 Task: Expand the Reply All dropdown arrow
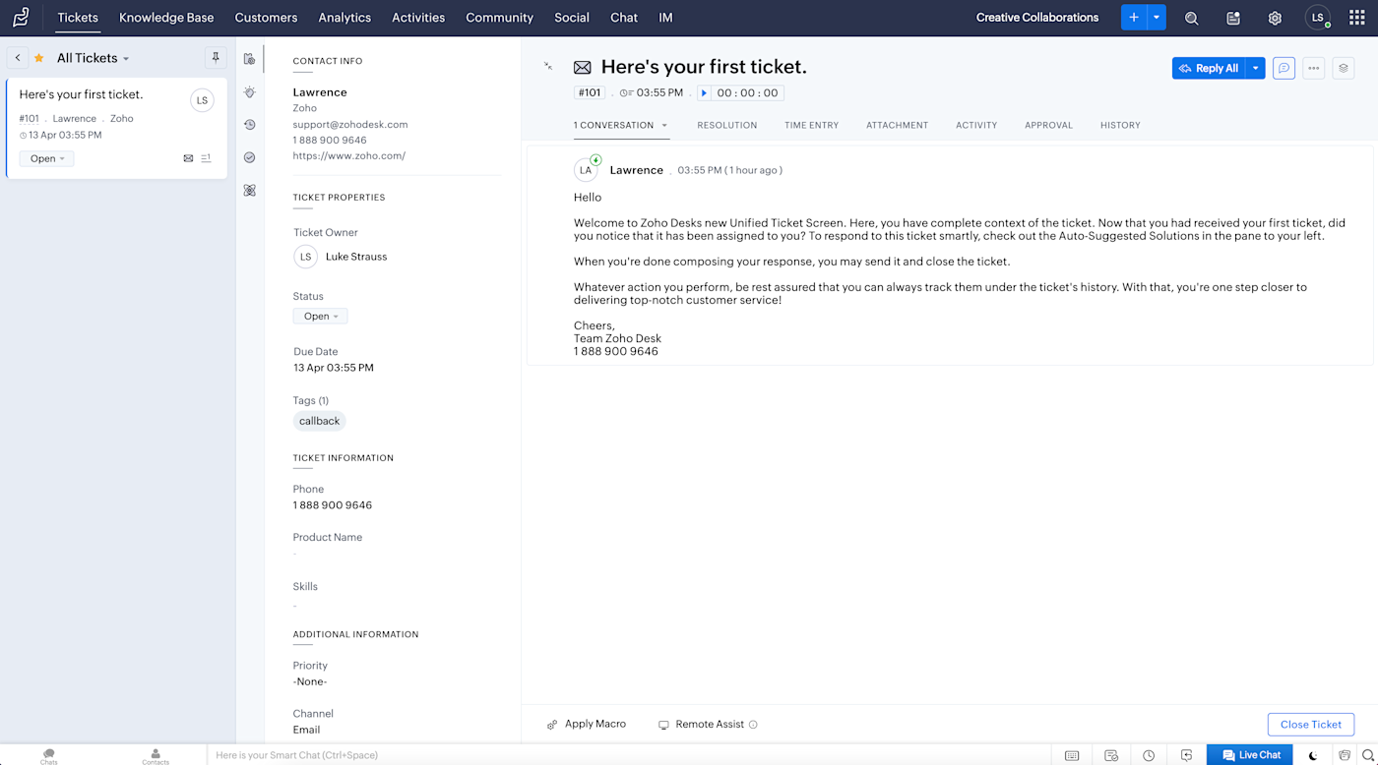tap(1255, 69)
